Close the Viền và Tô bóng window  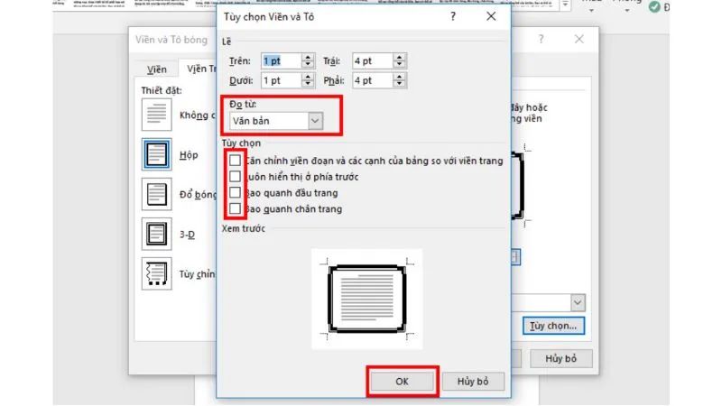pyautogui.click(x=579, y=40)
